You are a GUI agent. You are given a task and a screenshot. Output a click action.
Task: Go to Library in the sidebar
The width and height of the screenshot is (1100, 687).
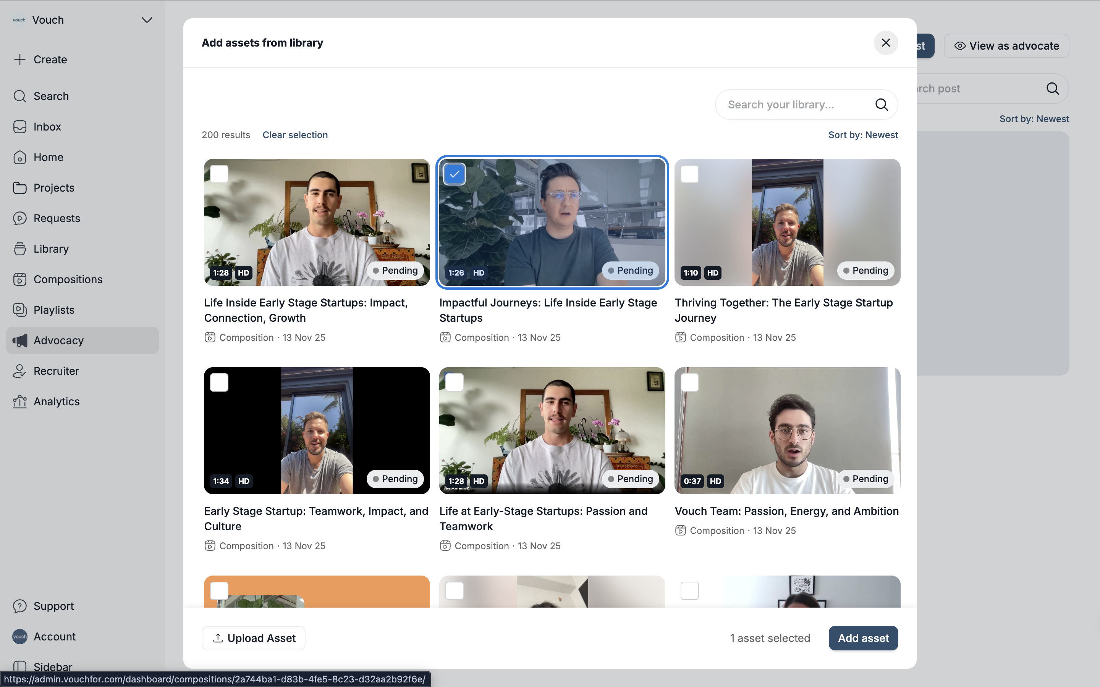(x=51, y=249)
